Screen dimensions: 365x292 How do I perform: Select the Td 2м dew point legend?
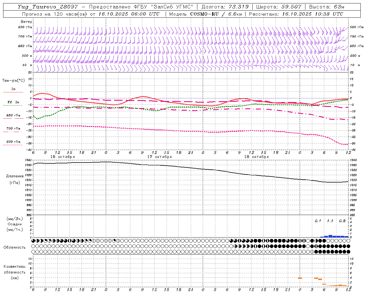click(x=13, y=104)
